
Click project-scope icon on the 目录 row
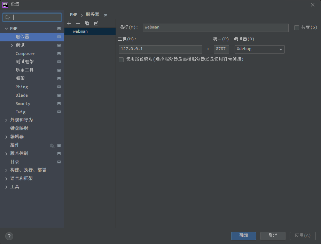(x=59, y=162)
